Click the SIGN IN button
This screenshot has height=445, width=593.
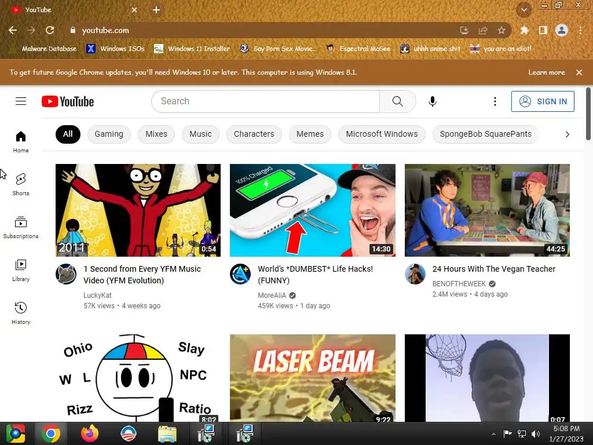coord(543,101)
